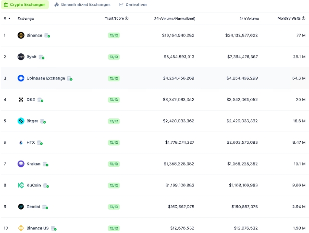Click Coinbase Exchange 10/10 trust score badge

114,79
